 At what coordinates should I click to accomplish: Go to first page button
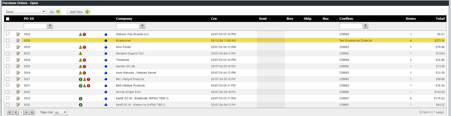10,112
